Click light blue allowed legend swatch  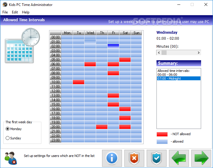coord(162,141)
